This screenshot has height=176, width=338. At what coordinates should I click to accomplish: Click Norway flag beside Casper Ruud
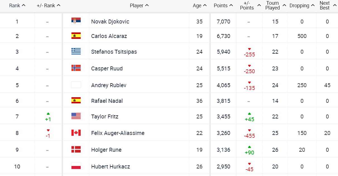pyautogui.click(x=76, y=68)
